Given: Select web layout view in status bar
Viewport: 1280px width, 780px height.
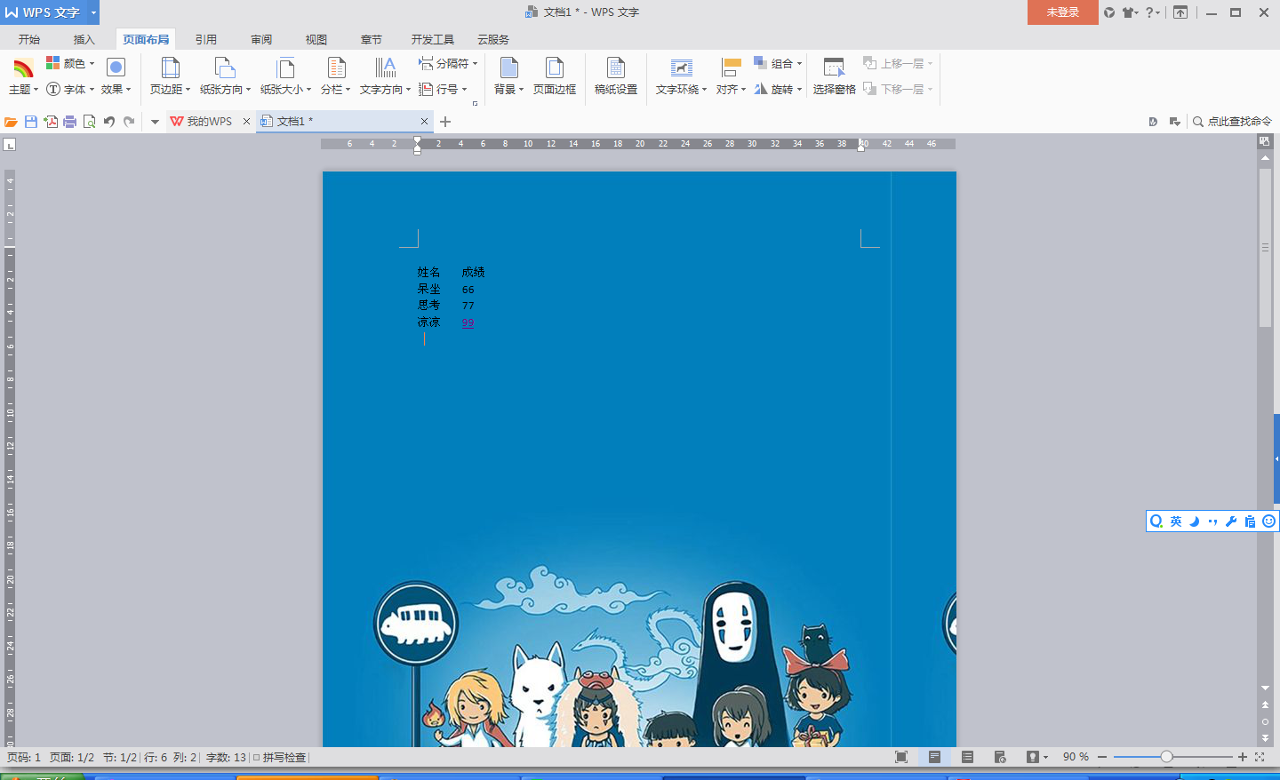Looking at the screenshot, I should click(1000, 757).
